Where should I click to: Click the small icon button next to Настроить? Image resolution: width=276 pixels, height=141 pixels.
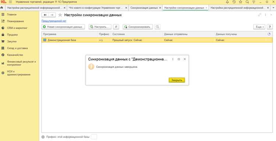(116, 27)
